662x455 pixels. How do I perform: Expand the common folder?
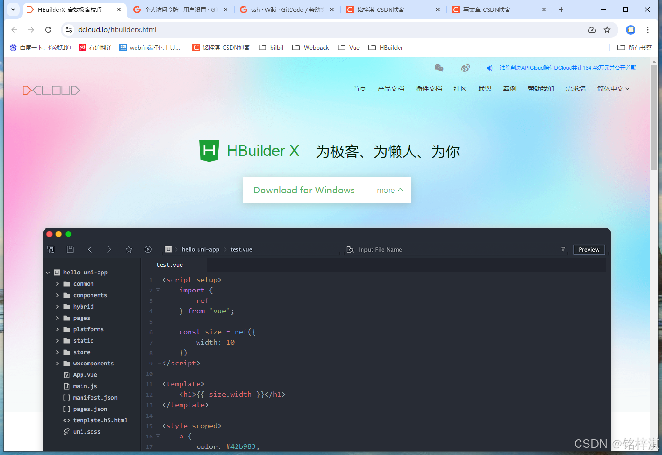58,284
